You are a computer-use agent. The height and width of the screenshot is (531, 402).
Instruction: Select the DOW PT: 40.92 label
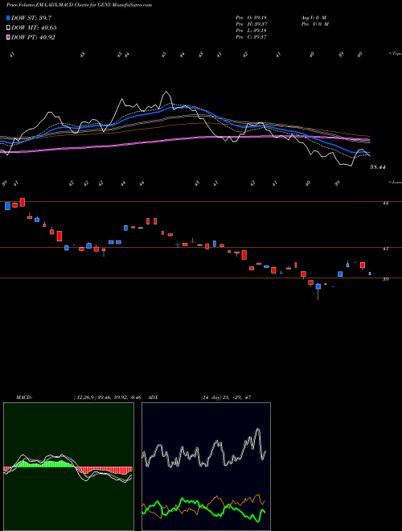coord(33,37)
